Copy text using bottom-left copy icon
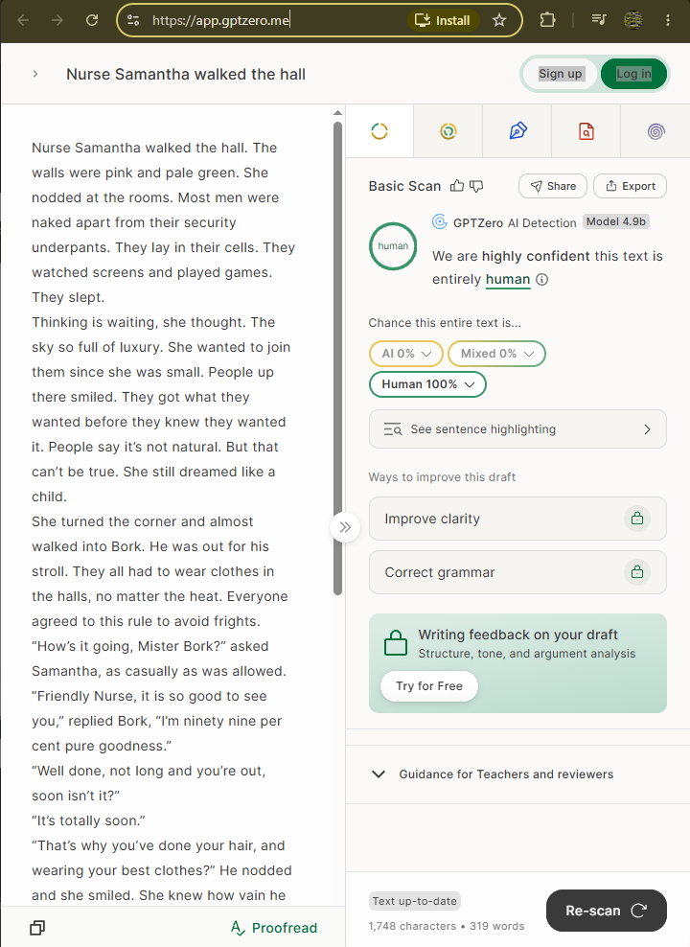Screen dimensions: 690x947 tap(37, 928)
